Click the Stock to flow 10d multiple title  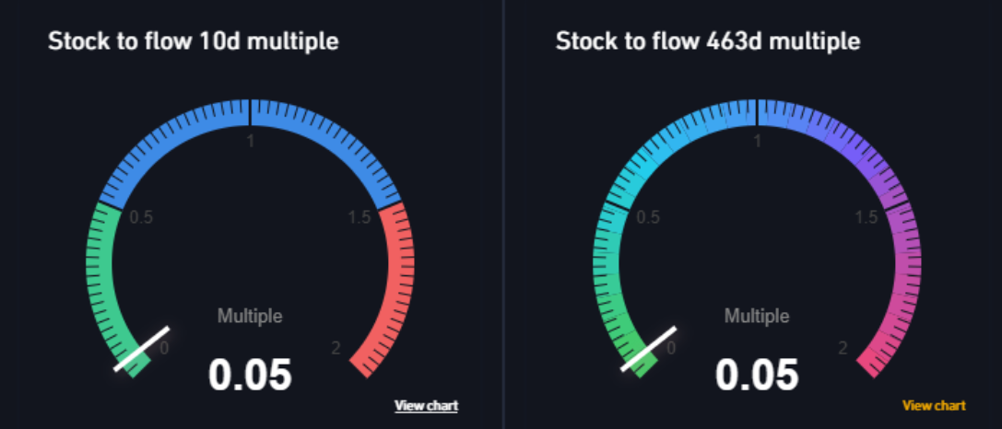coord(193,42)
